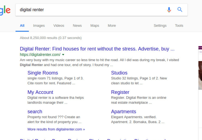This screenshot has height=140, width=202.
Task: Open the search Tools menu
Action: click(x=179, y=26)
